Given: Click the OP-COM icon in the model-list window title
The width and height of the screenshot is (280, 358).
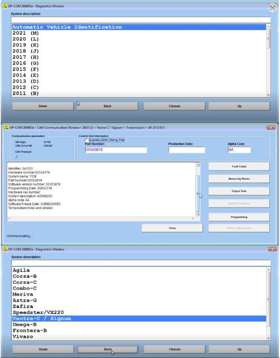Looking at the screenshot, I should tap(5, 249).
